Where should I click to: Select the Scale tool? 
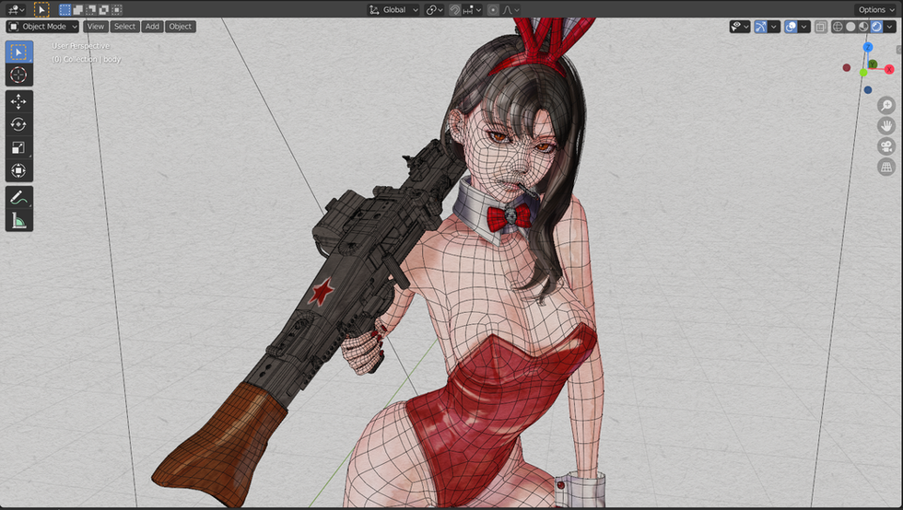pyautogui.click(x=18, y=147)
